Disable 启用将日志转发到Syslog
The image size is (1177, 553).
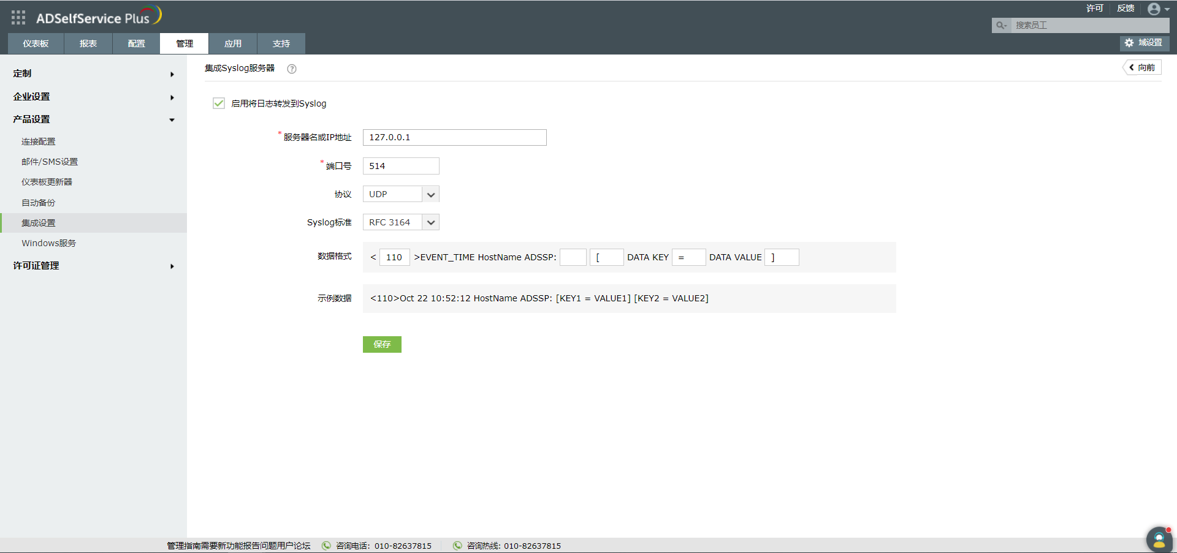tap(219, 103)
